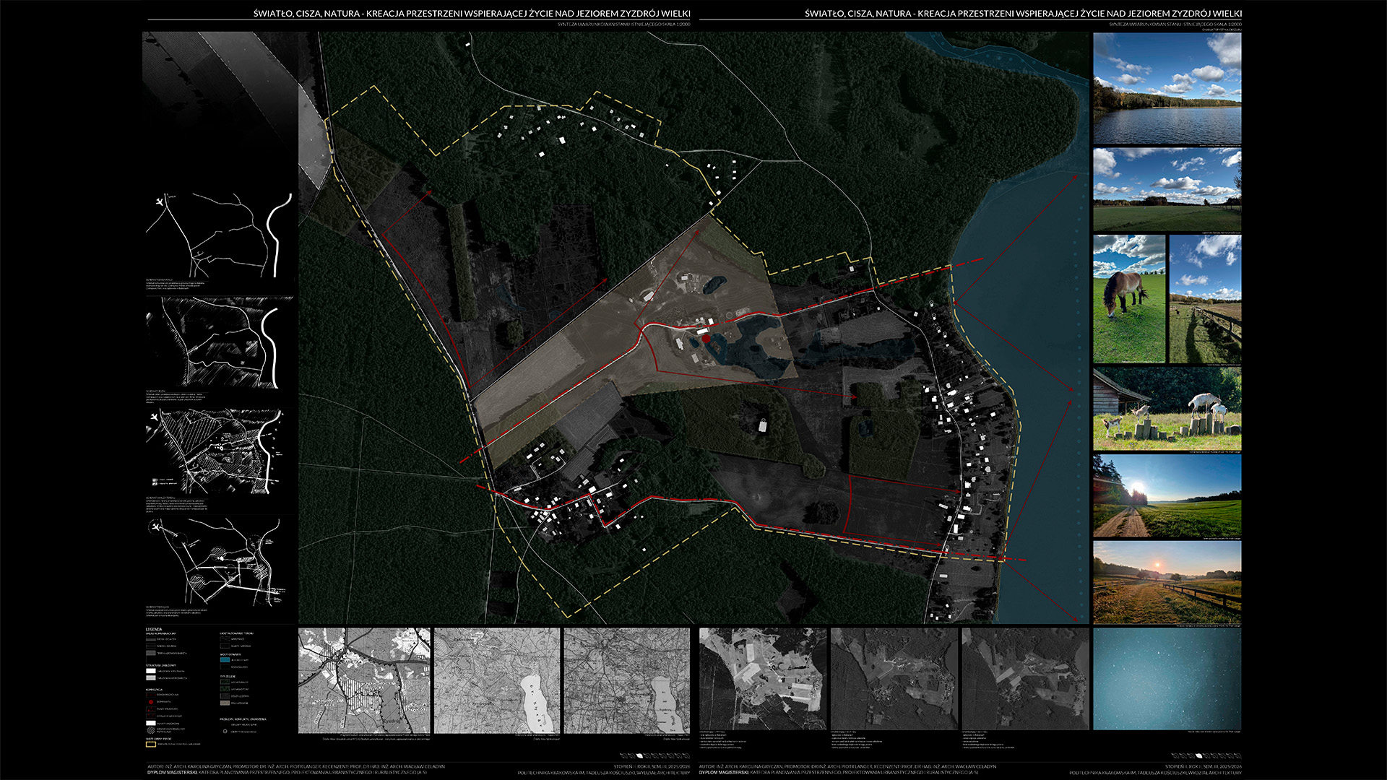This screenshot has height=780, width=1387.
Task: Click the blue lake color swatch in the legend
Action: [x=225, y=660]
